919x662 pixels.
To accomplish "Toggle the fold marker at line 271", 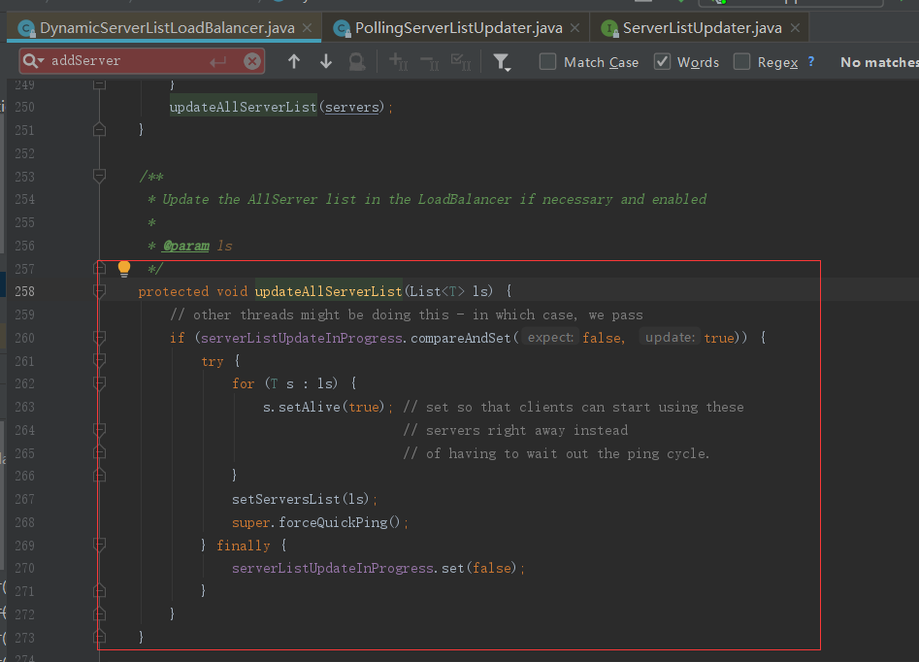I will [100, 590].
